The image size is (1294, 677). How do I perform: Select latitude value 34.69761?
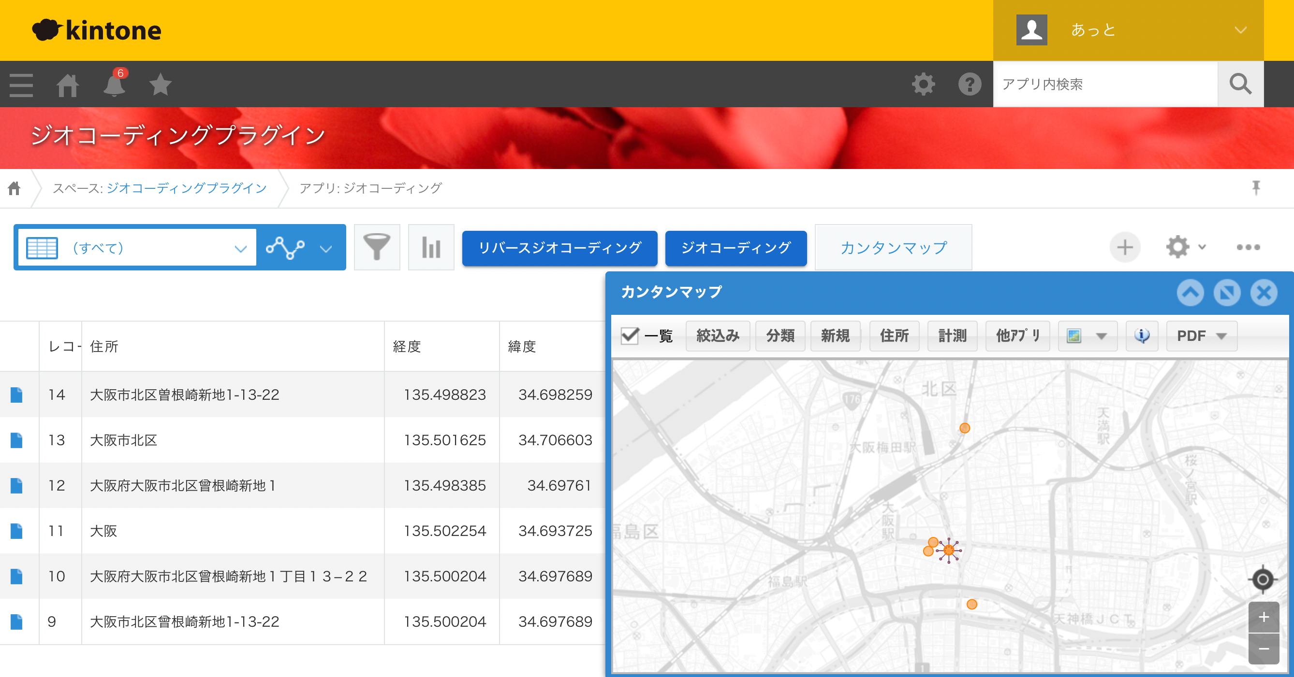pos(559,485)
